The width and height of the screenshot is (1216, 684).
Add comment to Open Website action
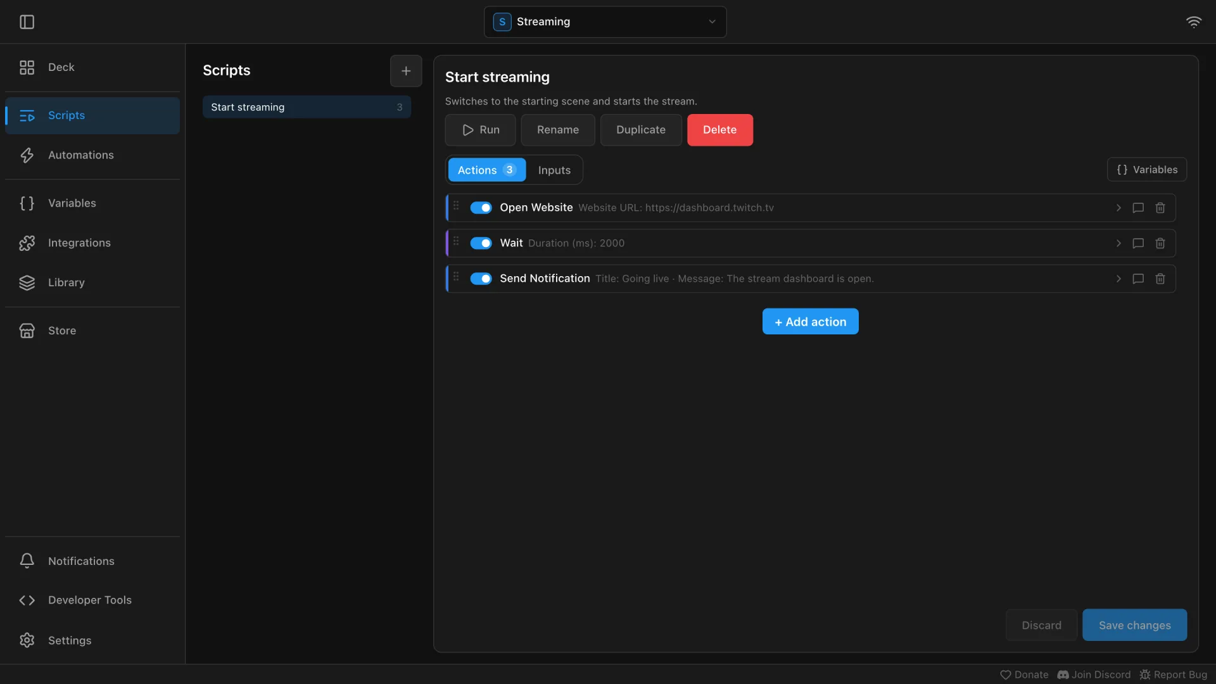click(1137, 208)
